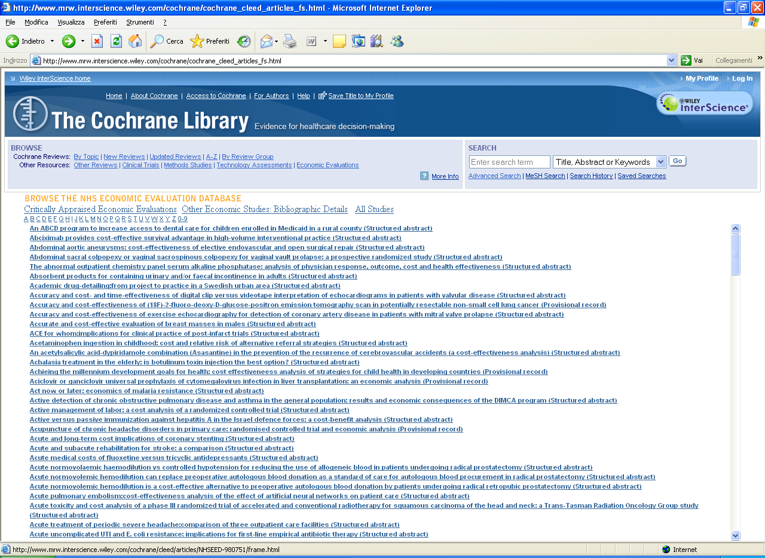Open the Strumenti menu
The width and height of the screenshot is (765, 558).
pyautogui.click(x=140, y=22)
